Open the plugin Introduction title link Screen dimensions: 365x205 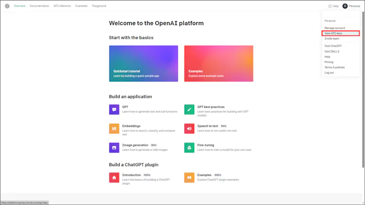pyautogui.click(x=132, y=175)
